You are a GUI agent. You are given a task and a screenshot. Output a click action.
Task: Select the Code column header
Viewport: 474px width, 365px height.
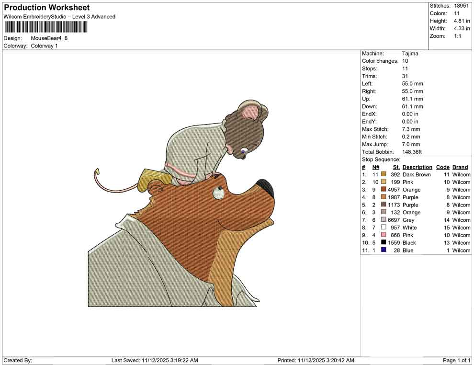[443, 167]
